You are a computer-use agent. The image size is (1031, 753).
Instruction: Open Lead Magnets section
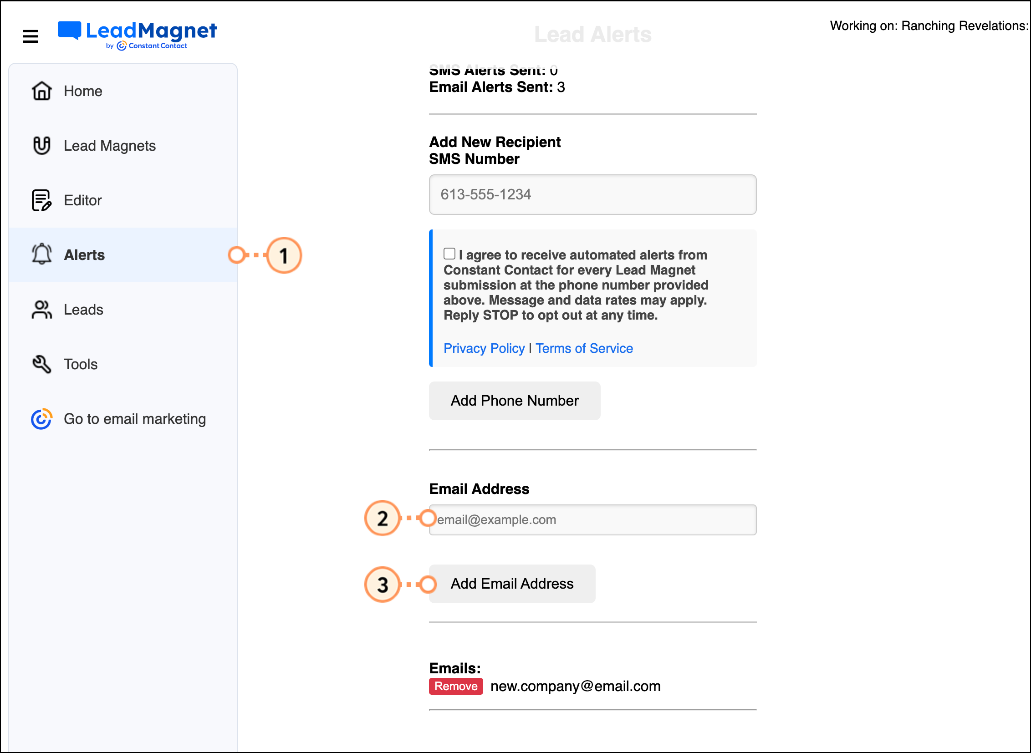[x=123, y=145]
